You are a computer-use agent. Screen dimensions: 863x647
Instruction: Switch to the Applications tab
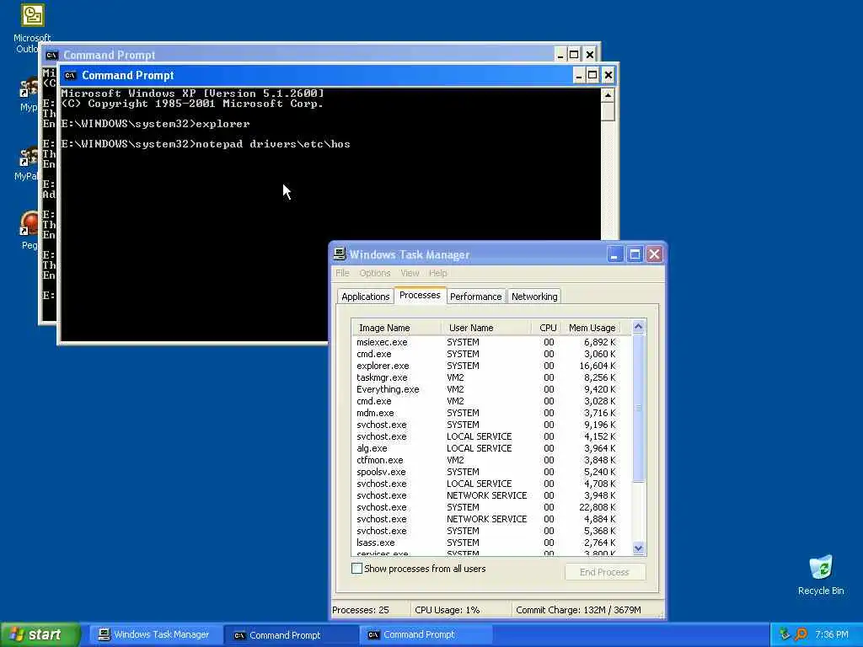coord(366,297)
